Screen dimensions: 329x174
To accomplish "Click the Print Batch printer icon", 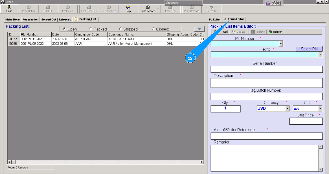I will 29,7.
